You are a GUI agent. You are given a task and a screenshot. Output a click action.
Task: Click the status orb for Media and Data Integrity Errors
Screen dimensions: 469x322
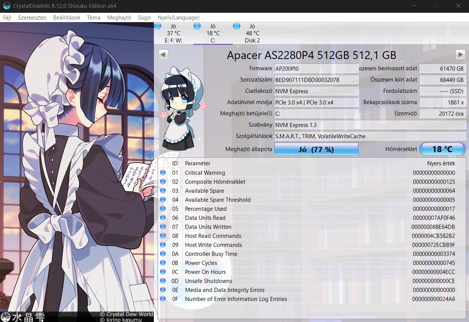click(163, 290)
